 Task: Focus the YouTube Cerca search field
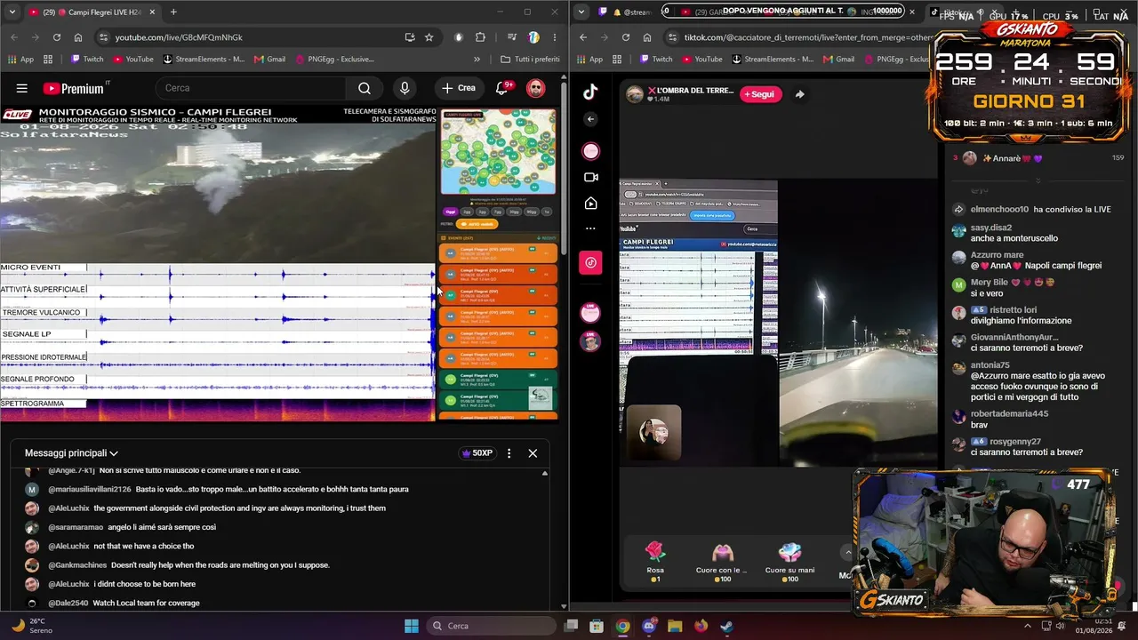(x=251, y=88)
